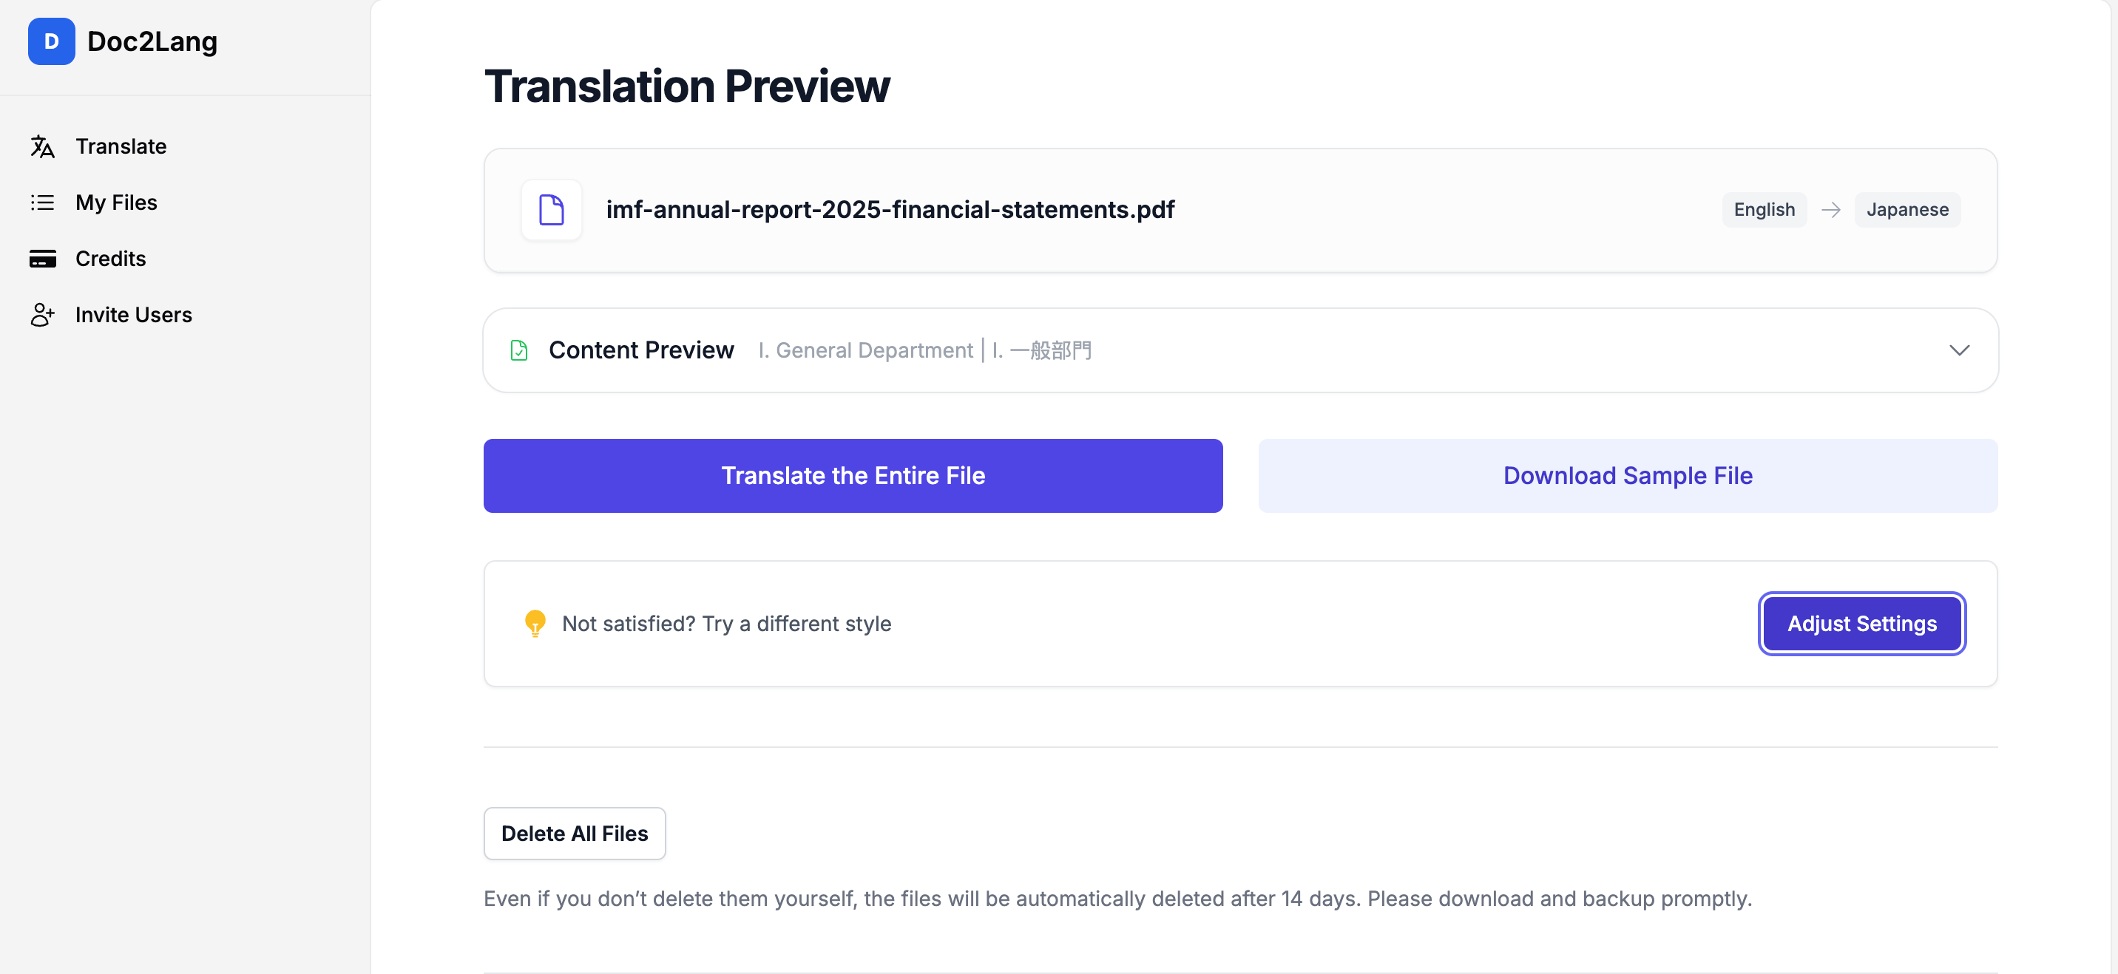
Task: Click the My Files list icon
Action: (43, 202)
